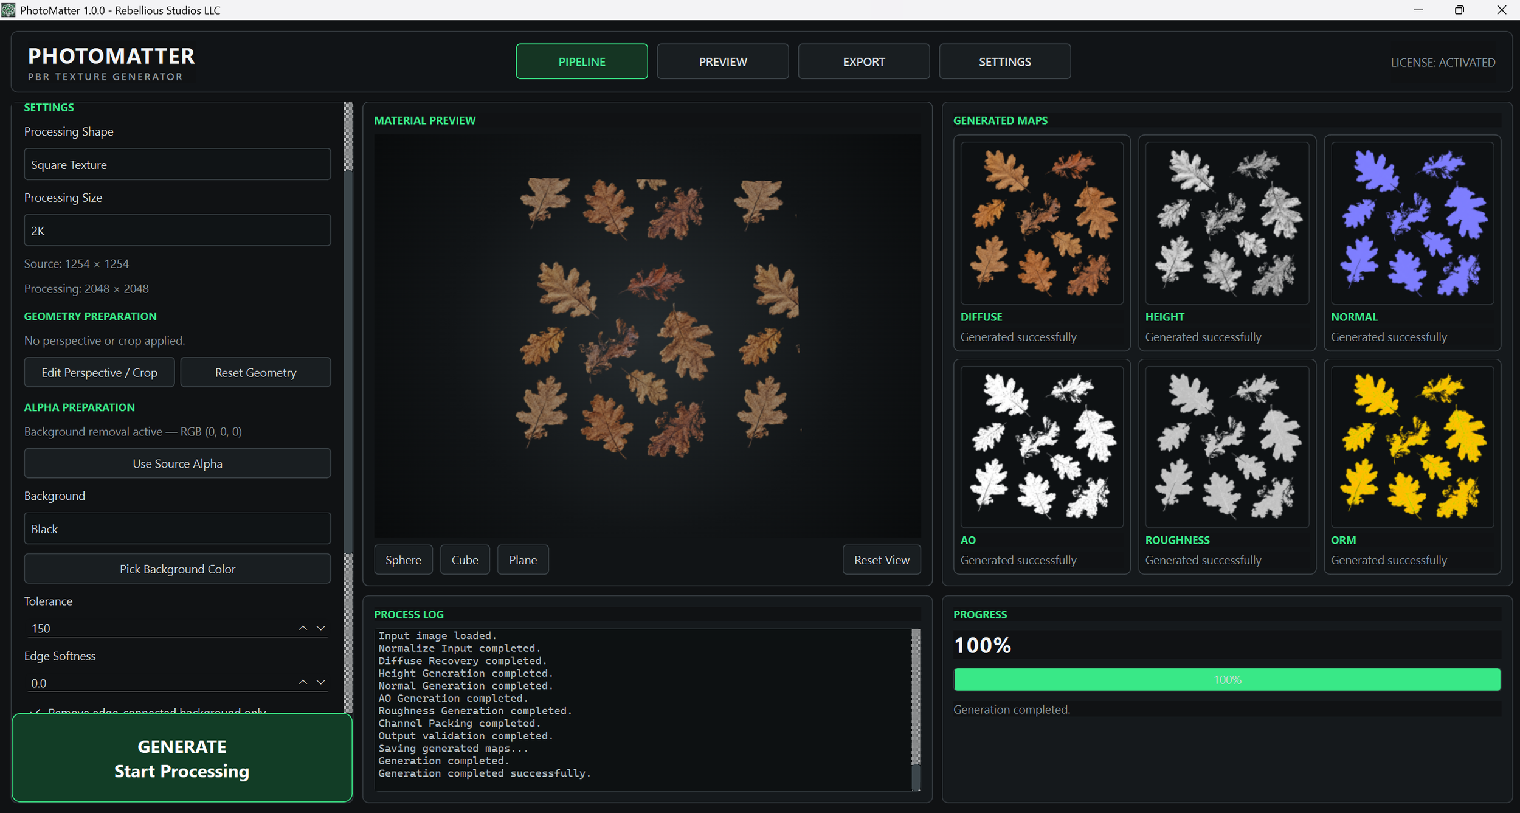Click the PHOTOMATTER logo title
The image size is (1520, 813).
tap(111, 56)
